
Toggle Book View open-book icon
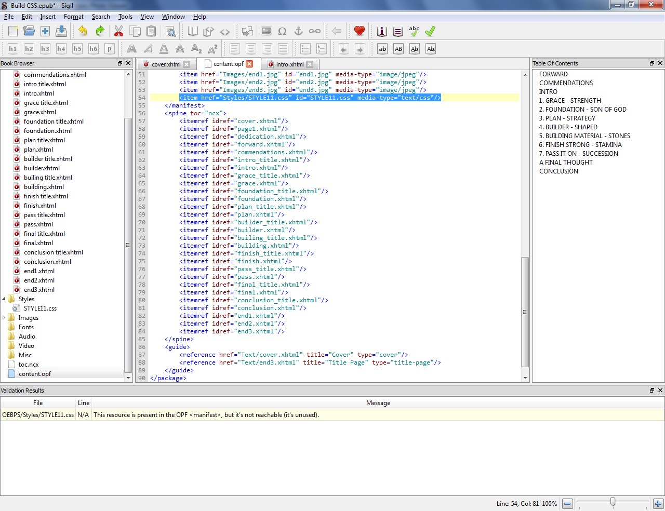click(193, 31)
